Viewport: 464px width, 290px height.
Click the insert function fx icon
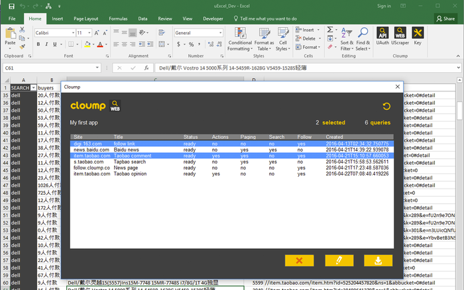tap(146, 68)
